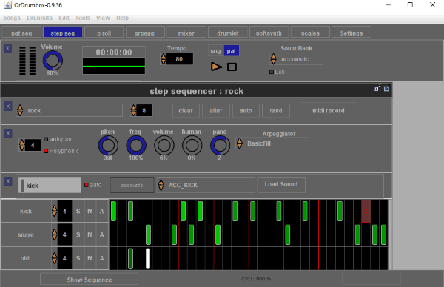Change Tempo with the spinner arrows
The width and height of the screenshot is (444, 287).
coord(164,59)
